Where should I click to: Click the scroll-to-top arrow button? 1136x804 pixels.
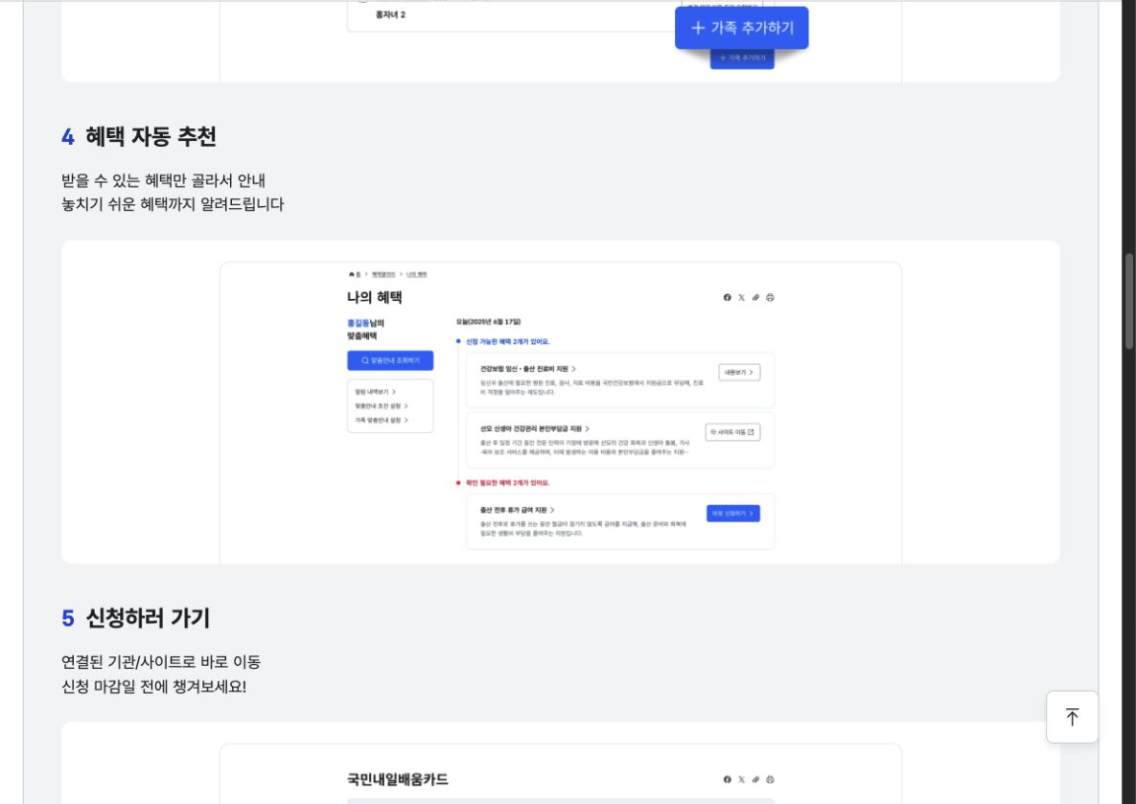(1072, 717)
